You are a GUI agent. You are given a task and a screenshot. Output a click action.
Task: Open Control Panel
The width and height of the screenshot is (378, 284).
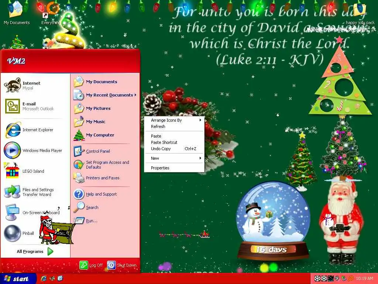[105, 151]
